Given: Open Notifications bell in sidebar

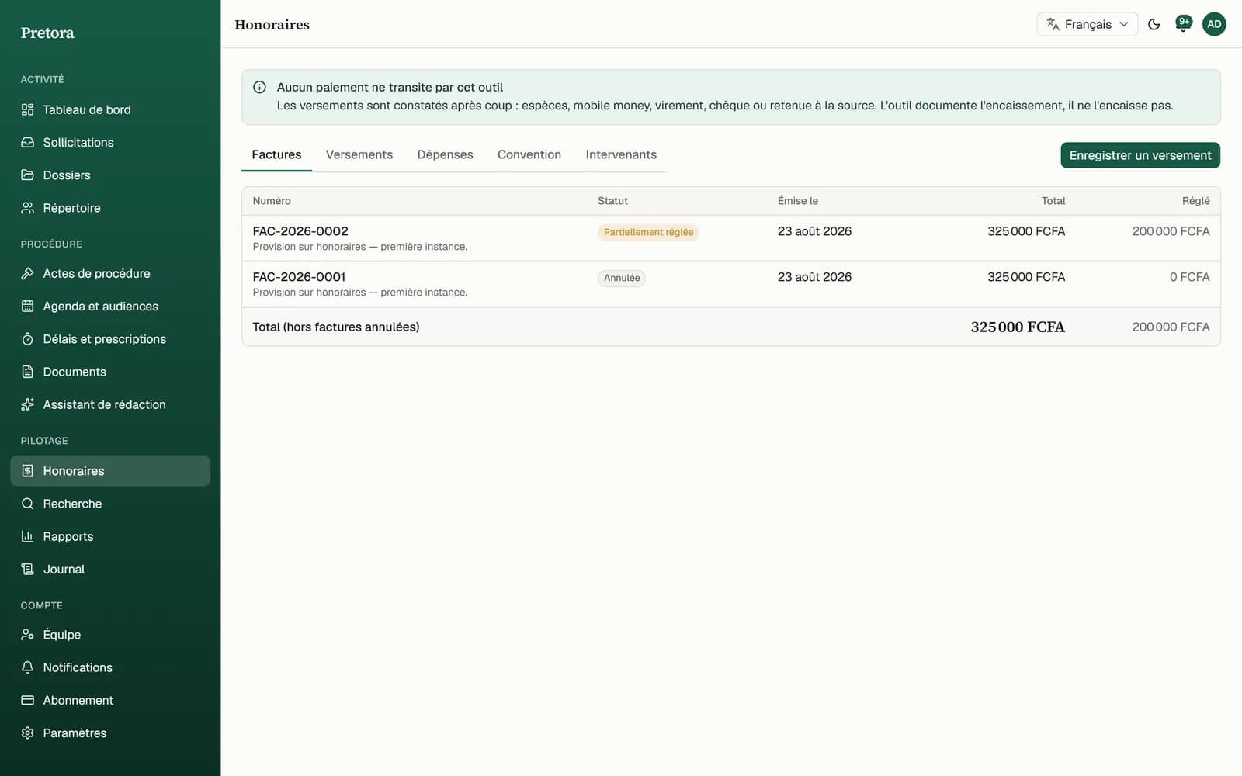Looking at the screenshot, I should coord(27,667).
